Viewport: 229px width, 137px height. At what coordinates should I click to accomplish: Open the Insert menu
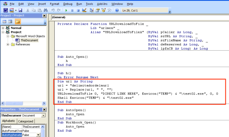tap(42, 4)
